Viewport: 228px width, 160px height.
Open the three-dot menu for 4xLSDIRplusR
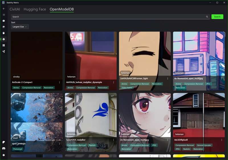tap(221, 140)
